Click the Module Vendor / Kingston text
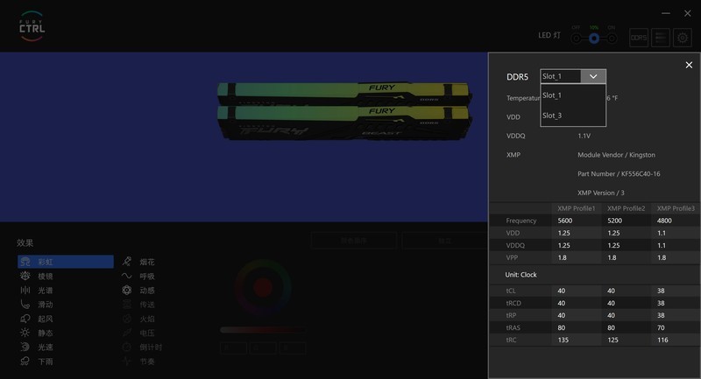Viewport: 701px width, 379px height. tap(616, 155)
